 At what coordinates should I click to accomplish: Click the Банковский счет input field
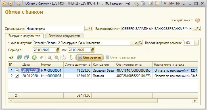(157, 28)
